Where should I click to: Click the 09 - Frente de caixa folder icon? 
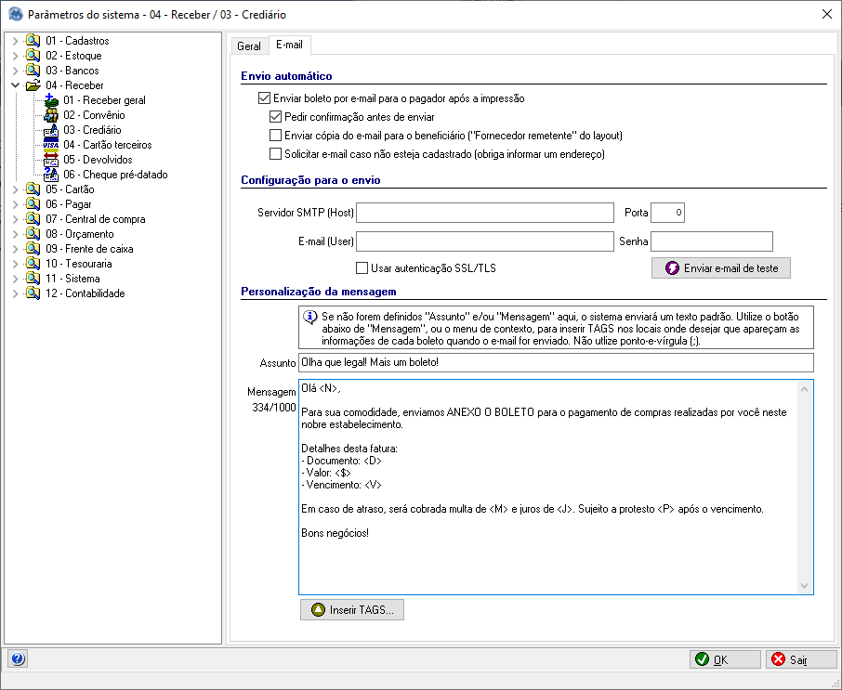[33, 249]
